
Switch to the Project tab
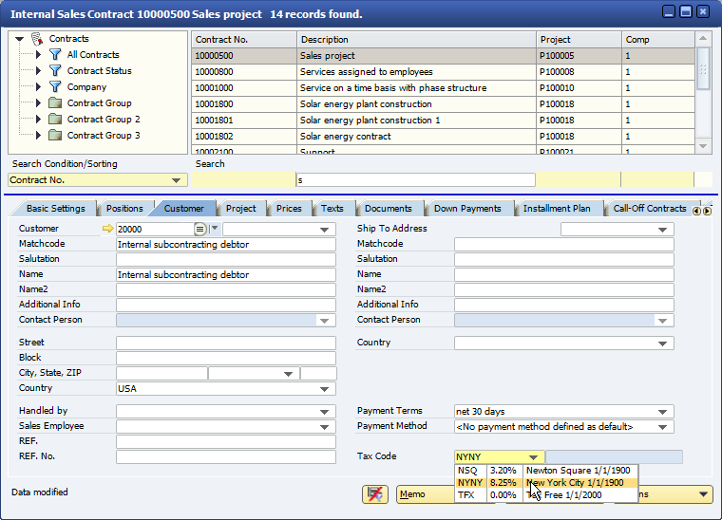coord(240,209)
